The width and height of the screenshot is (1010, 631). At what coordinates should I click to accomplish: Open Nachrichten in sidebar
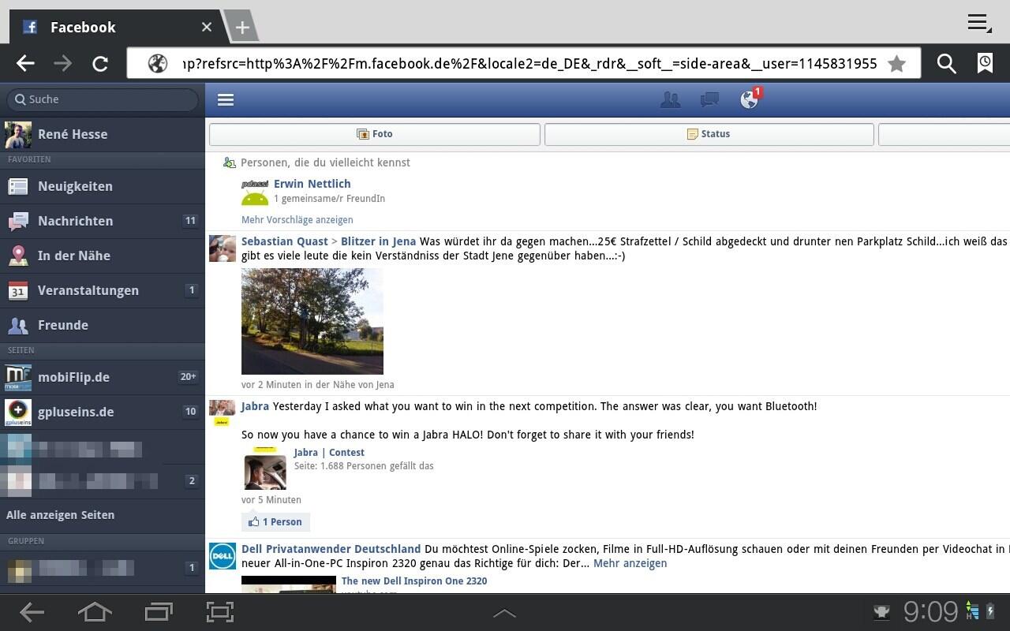click(103, 221)
